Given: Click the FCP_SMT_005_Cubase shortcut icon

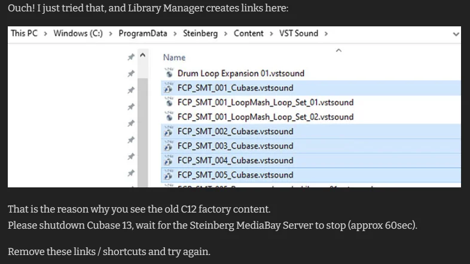Looking at the screenshot, I should coord(169,175).
